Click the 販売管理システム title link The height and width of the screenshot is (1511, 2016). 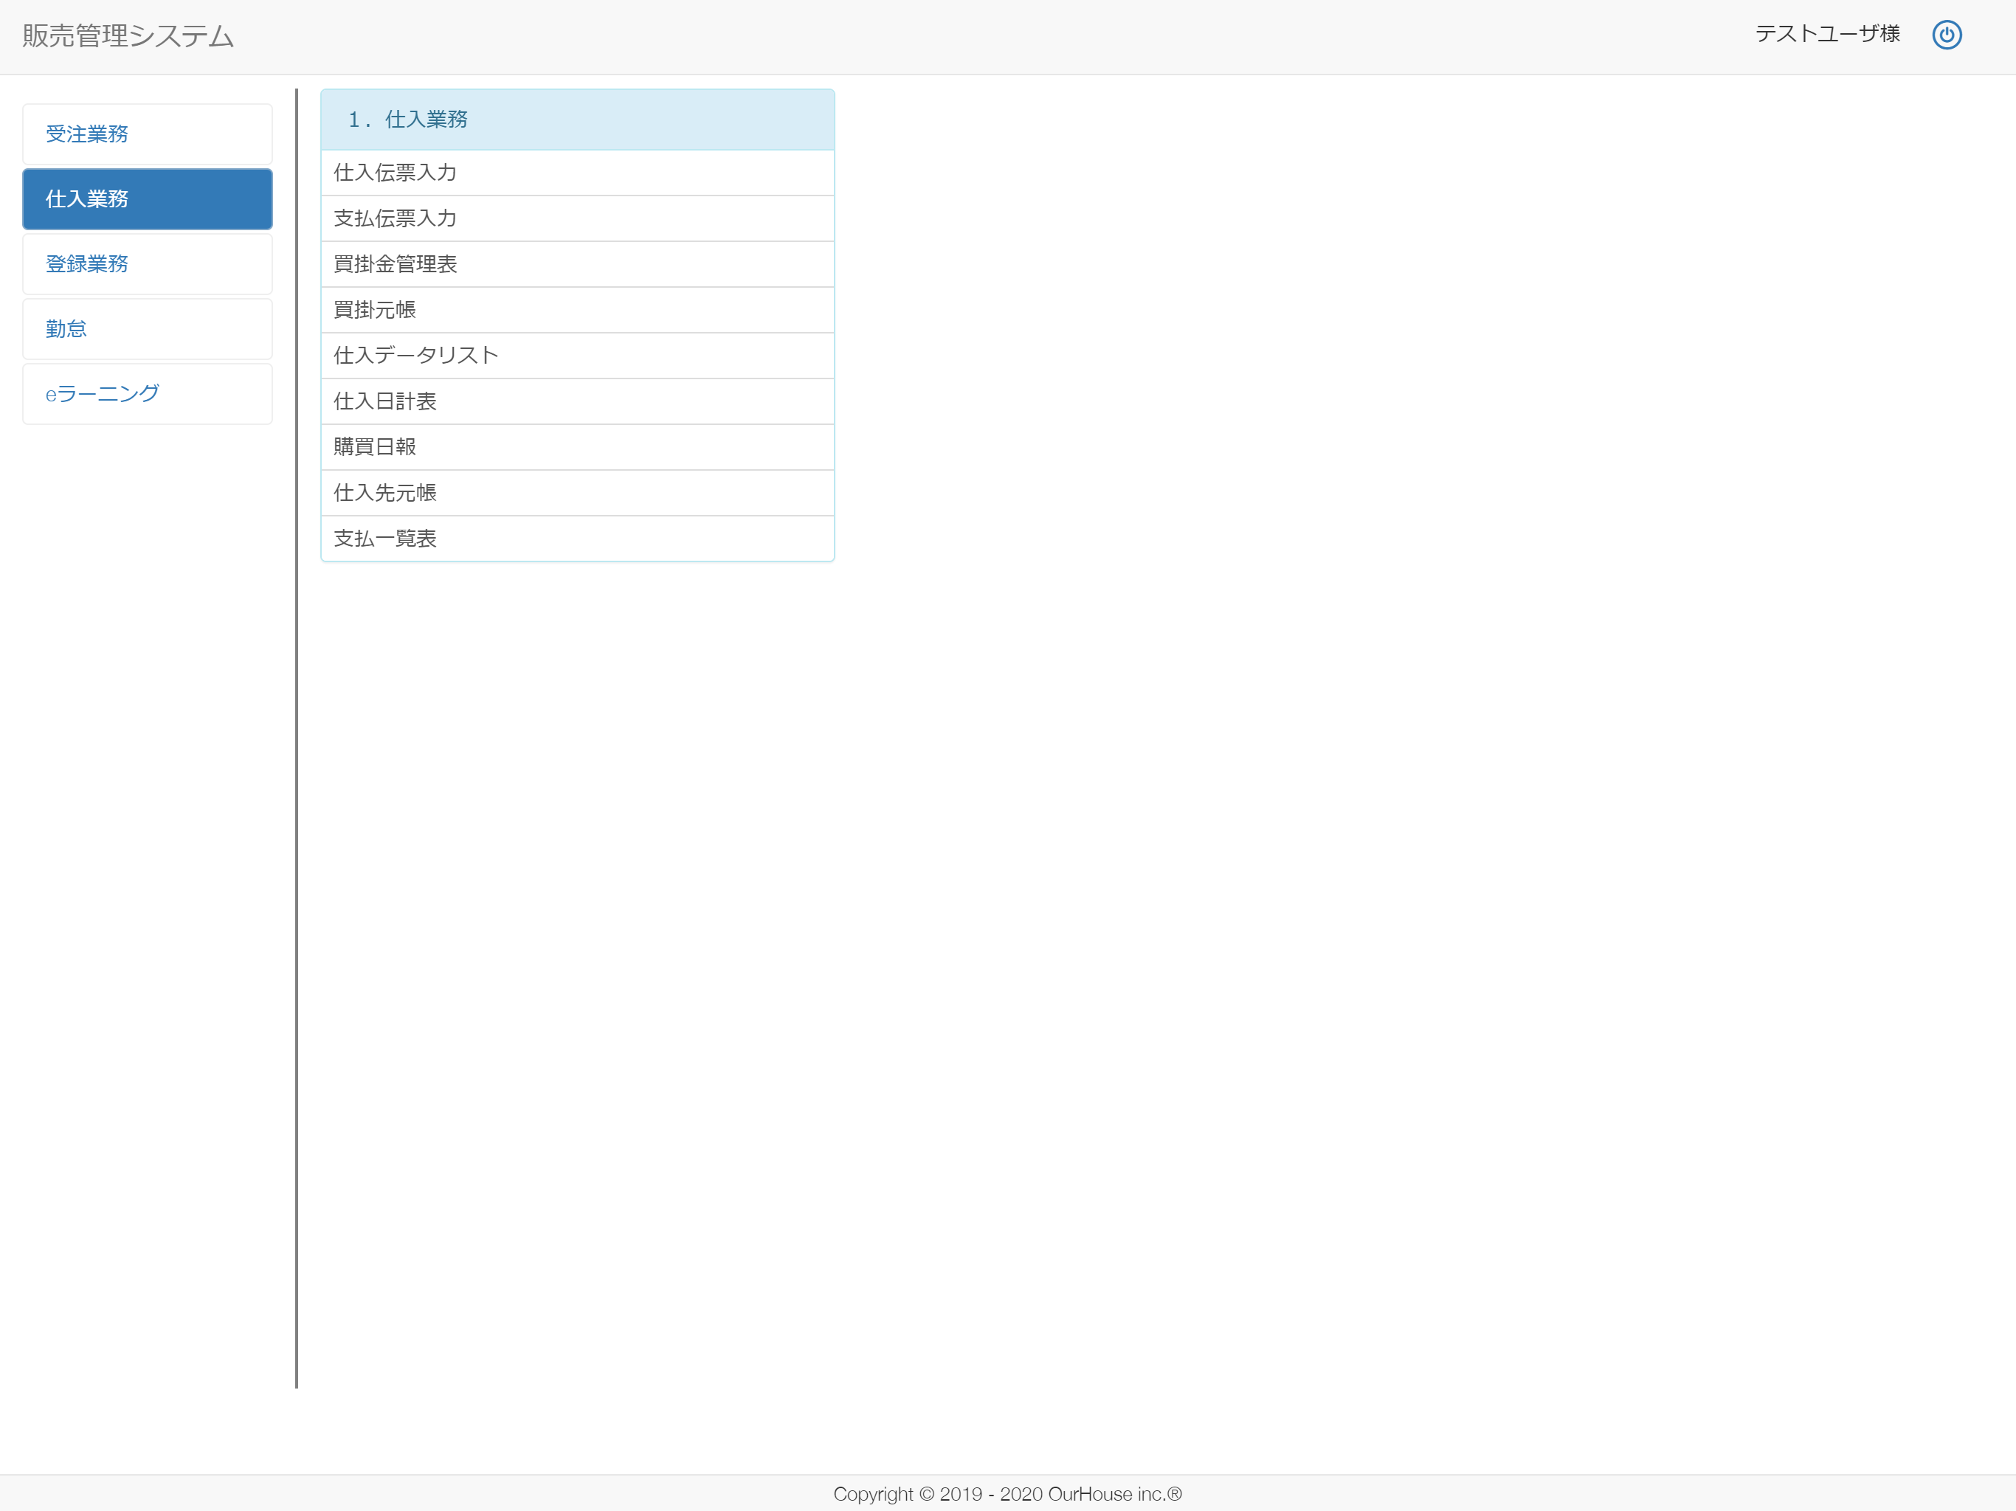point(128,35)
